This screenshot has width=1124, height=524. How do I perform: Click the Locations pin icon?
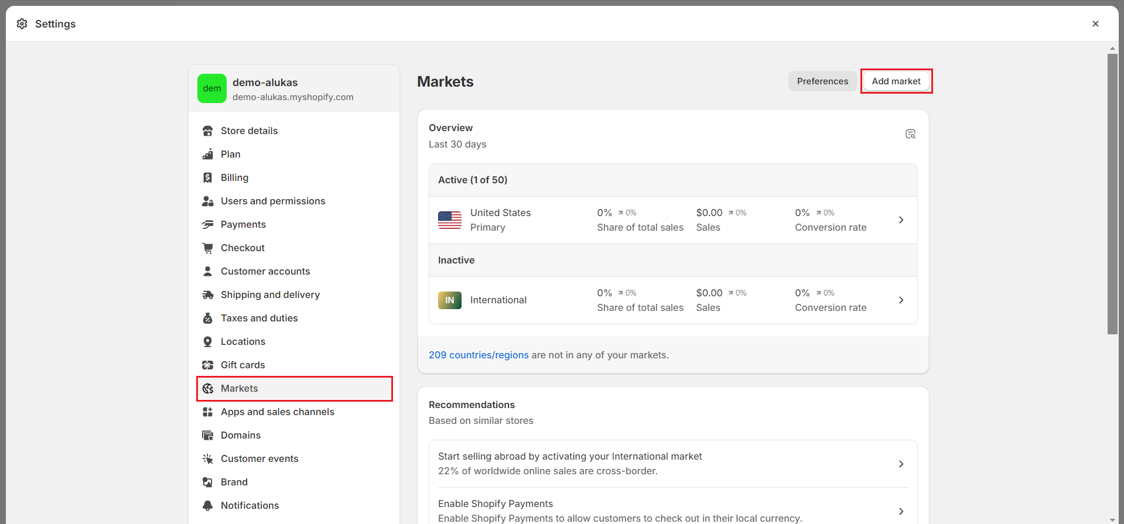pos(207,342)
